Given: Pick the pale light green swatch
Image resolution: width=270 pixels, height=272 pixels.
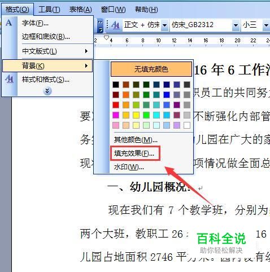Looking at the screenshot, I should coord(146,125).
